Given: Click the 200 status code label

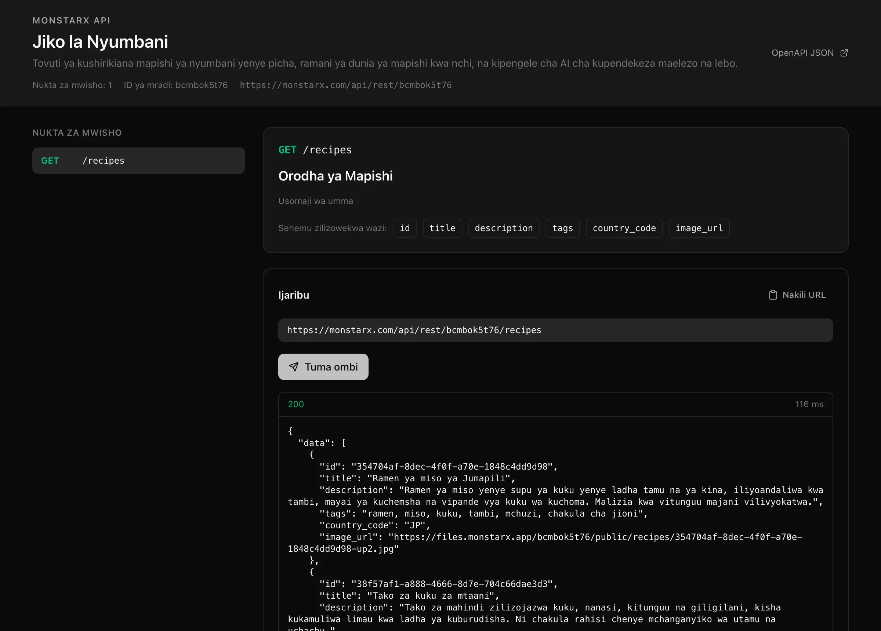Looking at the screenshot, I should tap(296, 404).
